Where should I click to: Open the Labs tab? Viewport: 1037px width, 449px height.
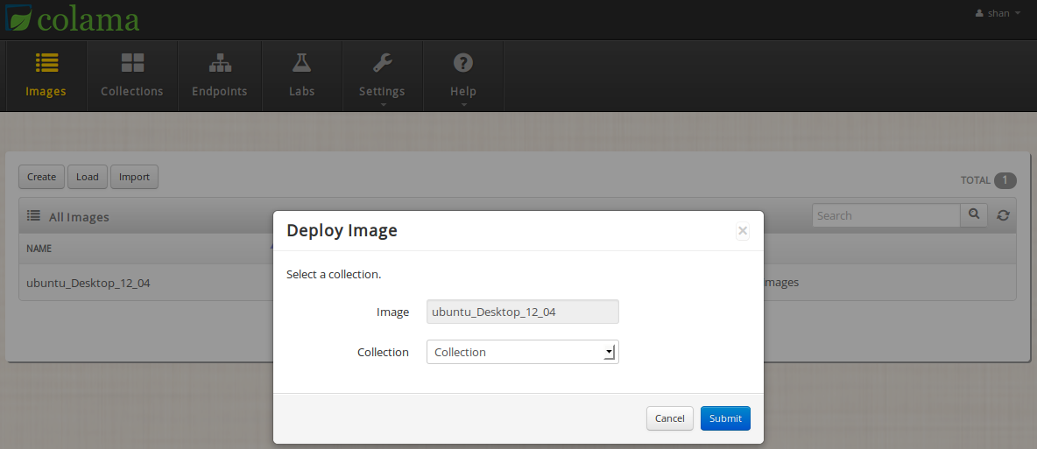point(301,75)
